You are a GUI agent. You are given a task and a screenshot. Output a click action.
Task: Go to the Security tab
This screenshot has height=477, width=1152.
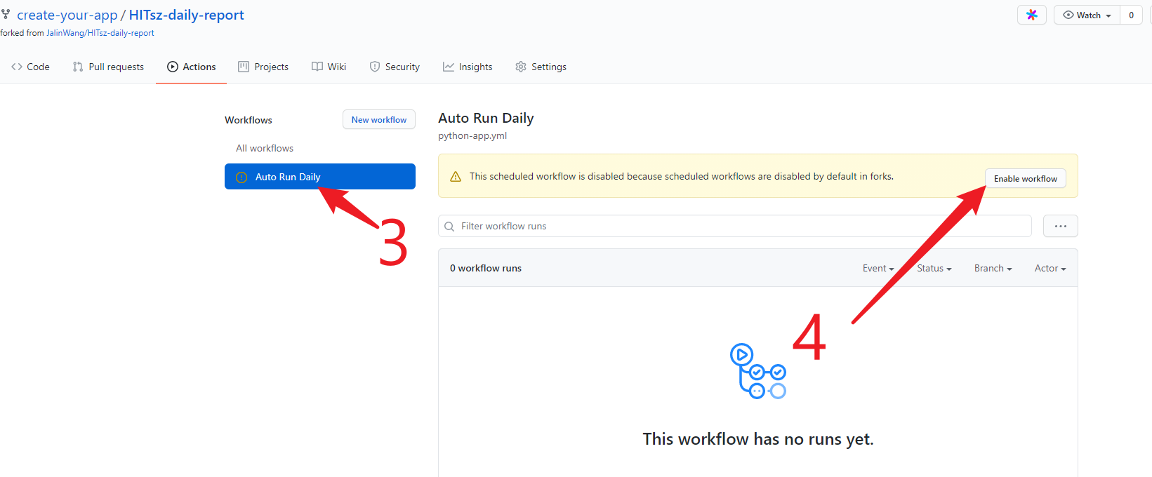(395, 67)
